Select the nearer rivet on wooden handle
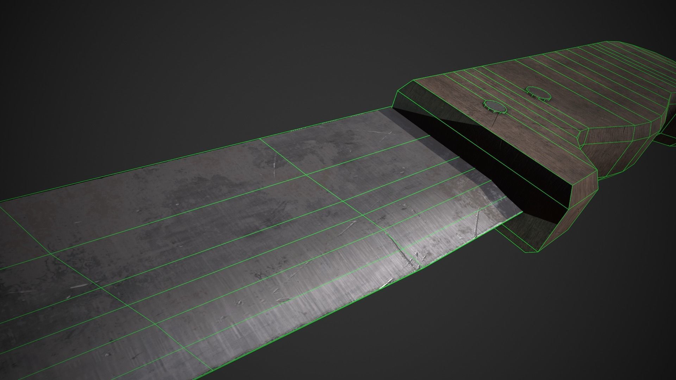 click(x=495, y=107)
